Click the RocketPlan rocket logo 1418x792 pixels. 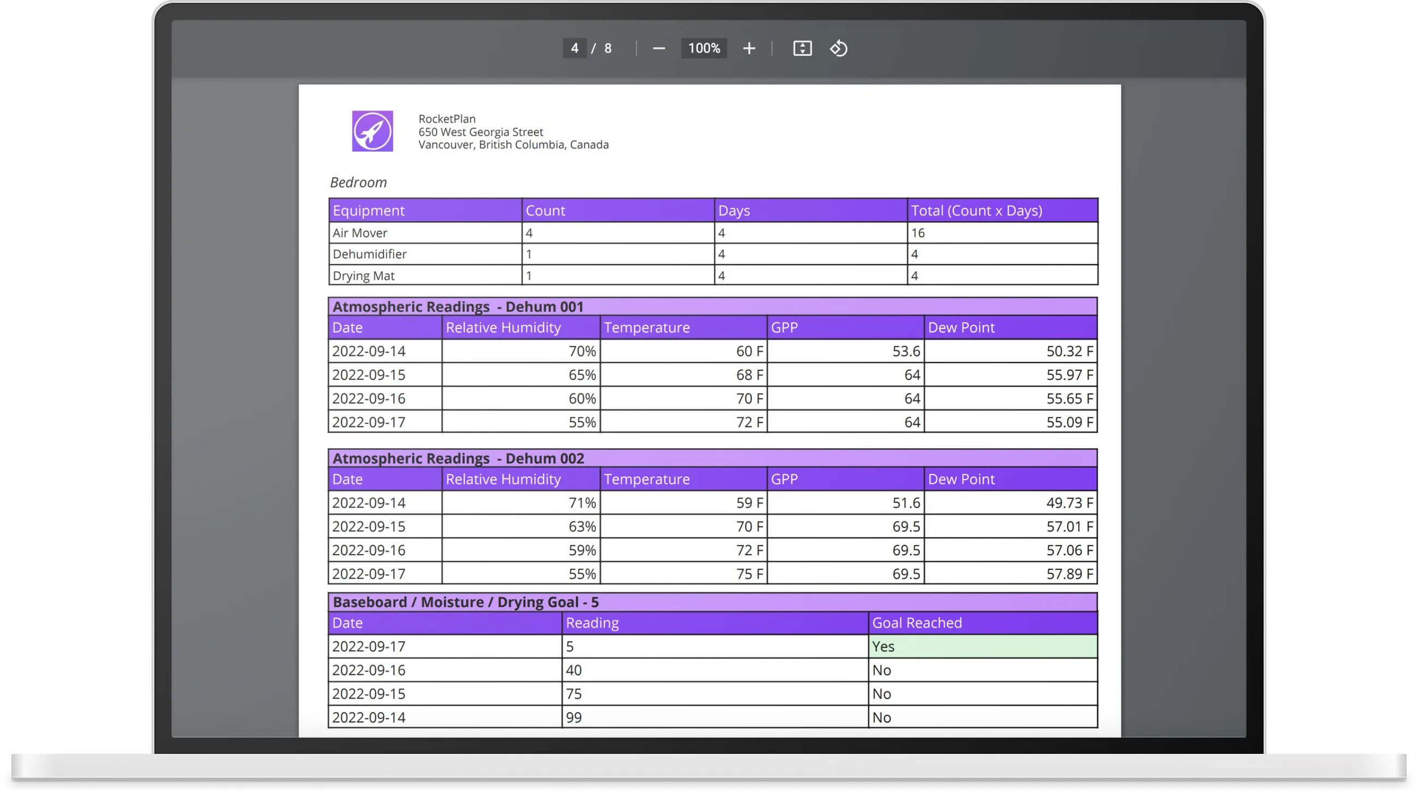(372, 131)
